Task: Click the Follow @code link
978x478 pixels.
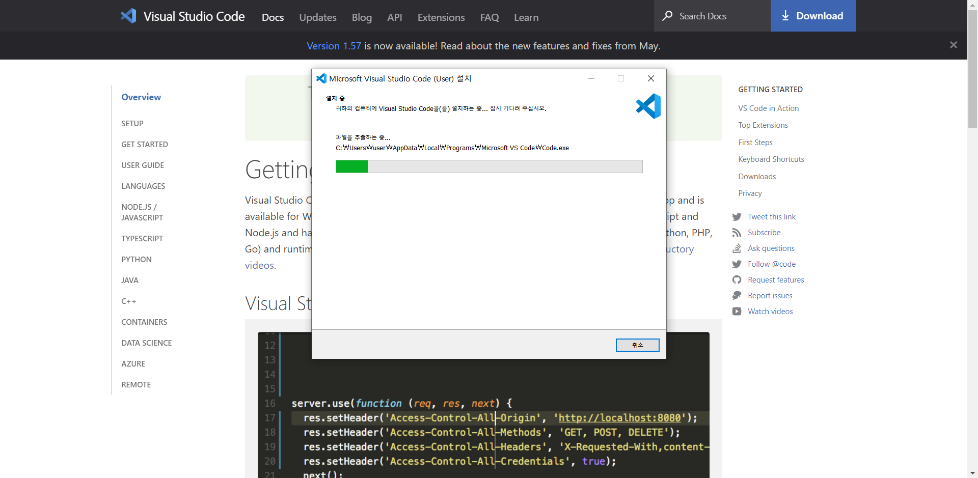Action: point(772,264)
